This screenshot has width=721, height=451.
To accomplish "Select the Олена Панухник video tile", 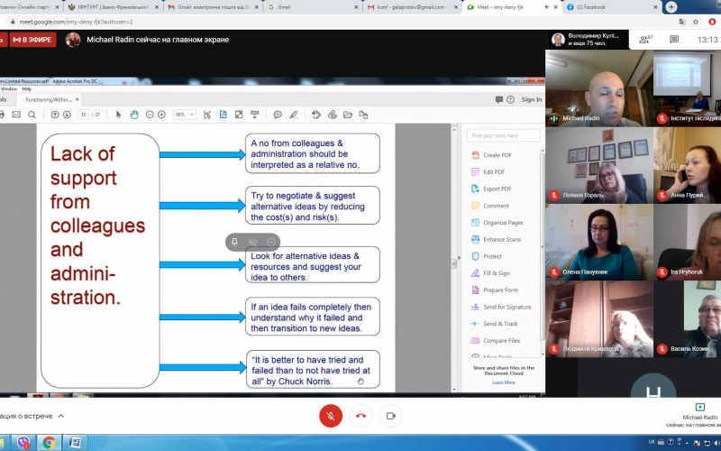I will 598,242.
